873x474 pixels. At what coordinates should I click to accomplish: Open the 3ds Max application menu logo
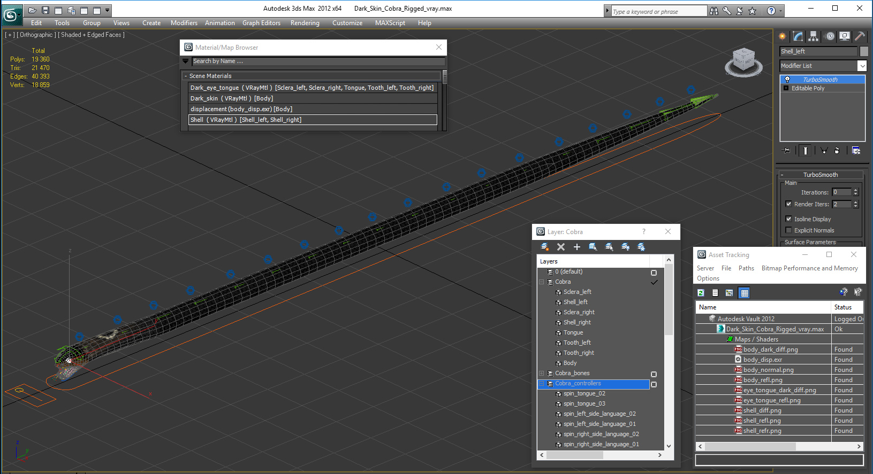[x=11, y=14]
